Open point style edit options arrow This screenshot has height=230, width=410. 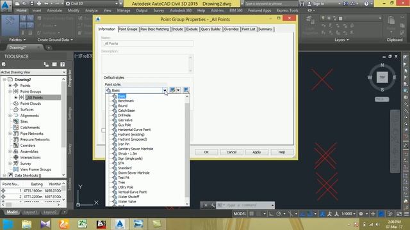tap(178, 90)
